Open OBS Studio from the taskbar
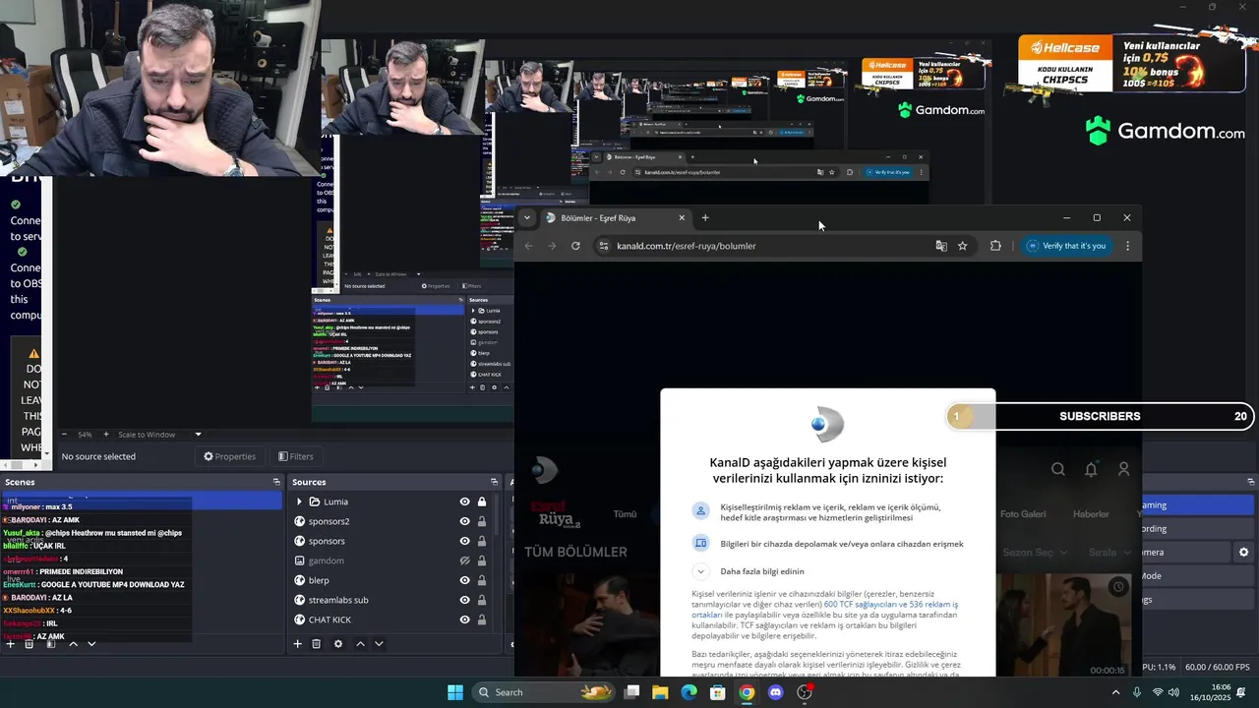 coord(805,692)
